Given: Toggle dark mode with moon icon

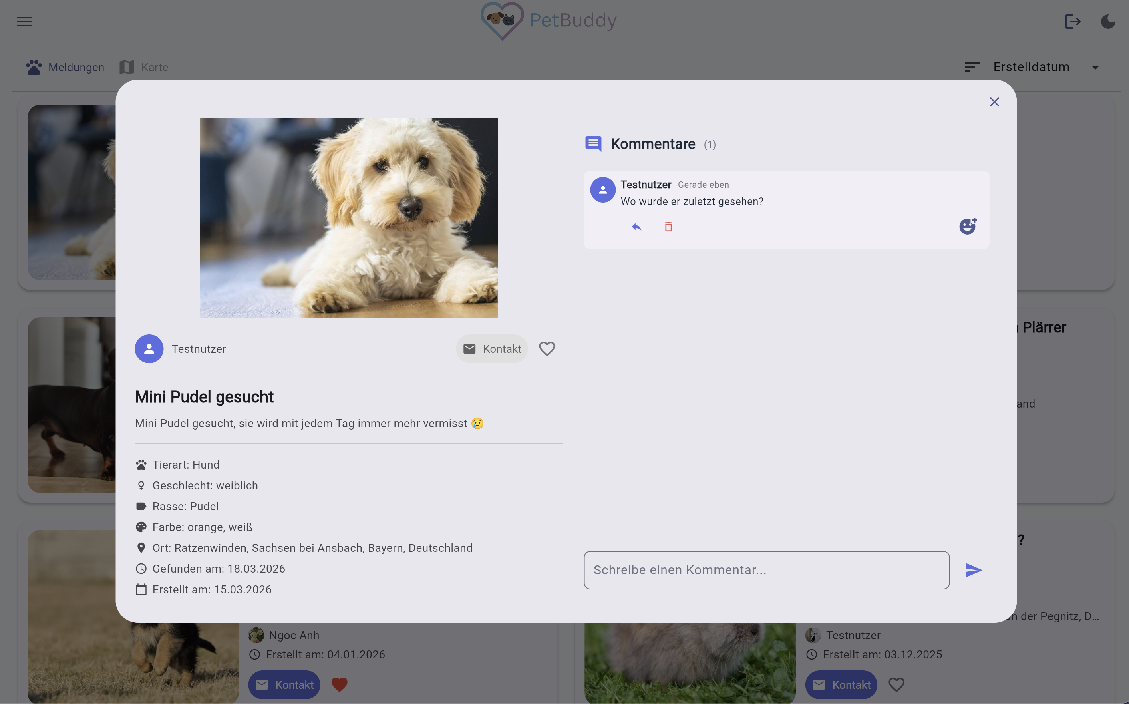Looking at the screenshot, I should (x=1107, y=22).
